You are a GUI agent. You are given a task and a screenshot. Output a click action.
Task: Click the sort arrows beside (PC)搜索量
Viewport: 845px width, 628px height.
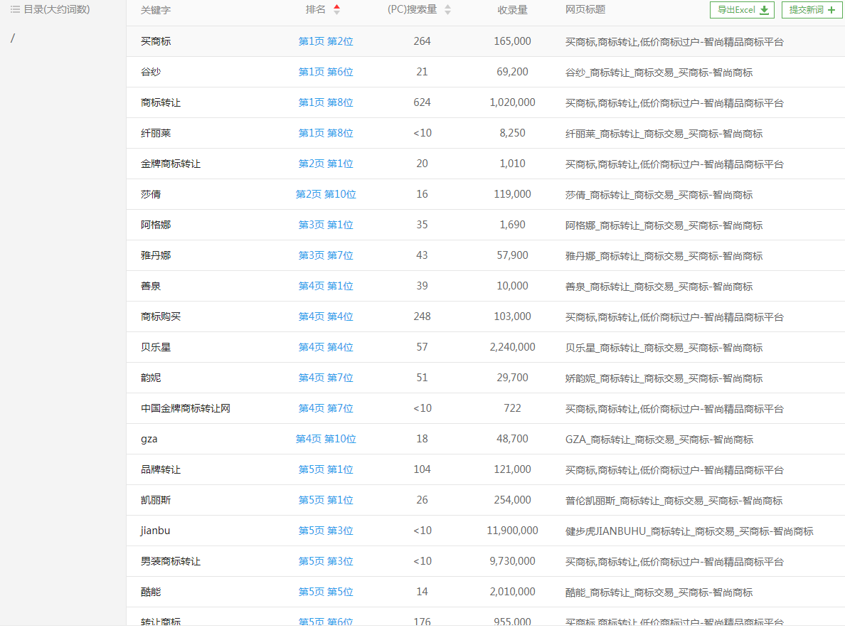coord(447,9)
